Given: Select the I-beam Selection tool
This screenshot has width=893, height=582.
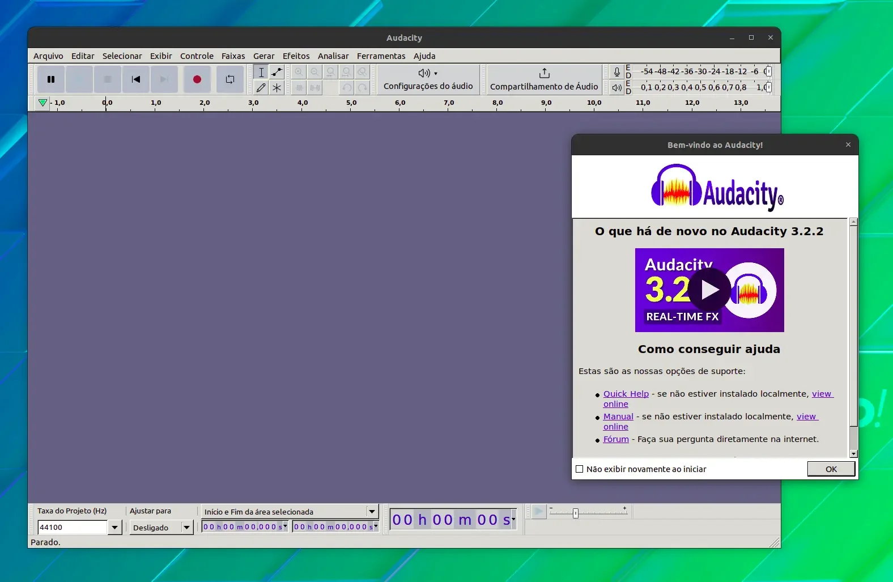Looking at the screenshot, I should (261, 72).
